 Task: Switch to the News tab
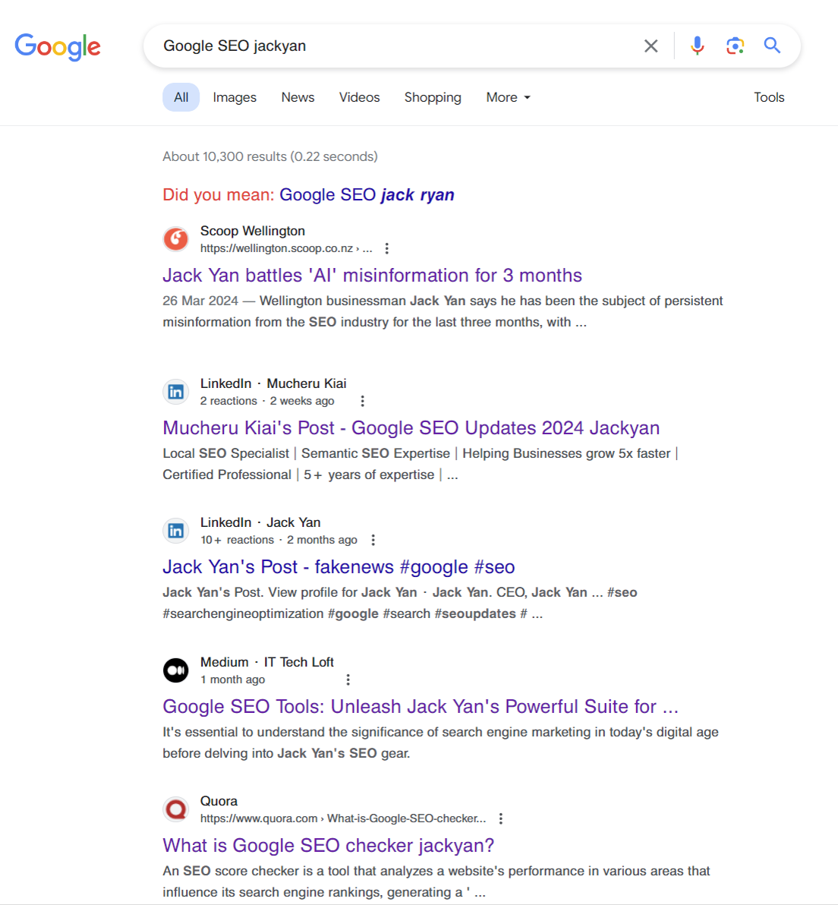298,97
